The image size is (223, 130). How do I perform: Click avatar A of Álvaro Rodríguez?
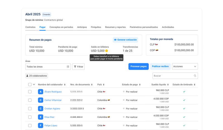pos(40,92)
